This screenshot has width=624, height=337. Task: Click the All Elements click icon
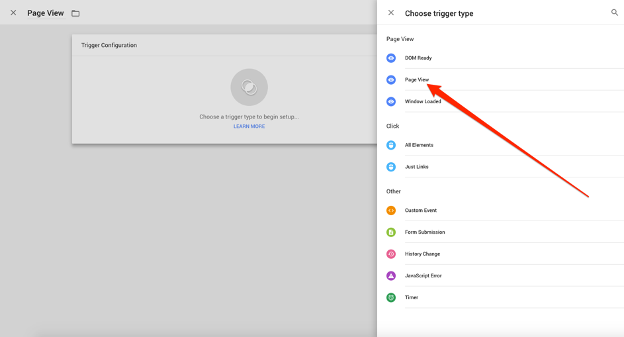pyautogui.click(x=391, y=145)
